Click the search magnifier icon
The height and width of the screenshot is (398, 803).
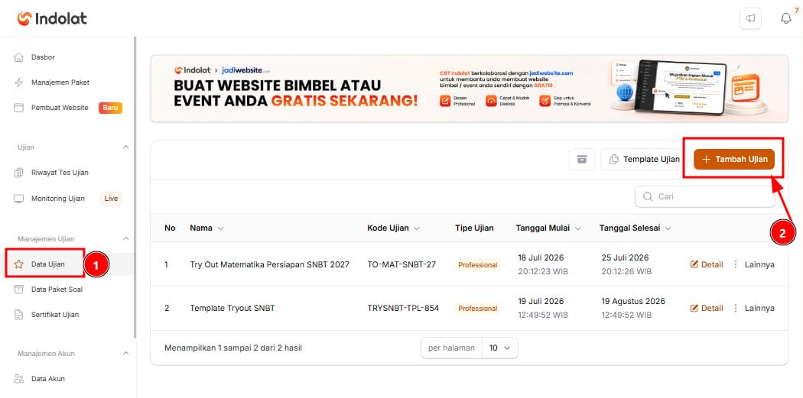coord(648,196)
